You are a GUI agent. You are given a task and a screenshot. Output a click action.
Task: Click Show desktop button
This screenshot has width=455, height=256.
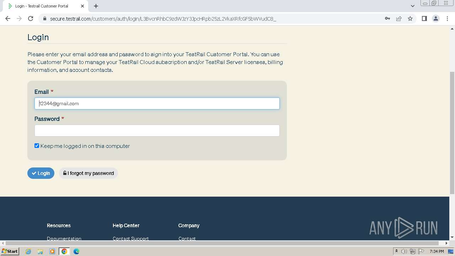point(451,251)
